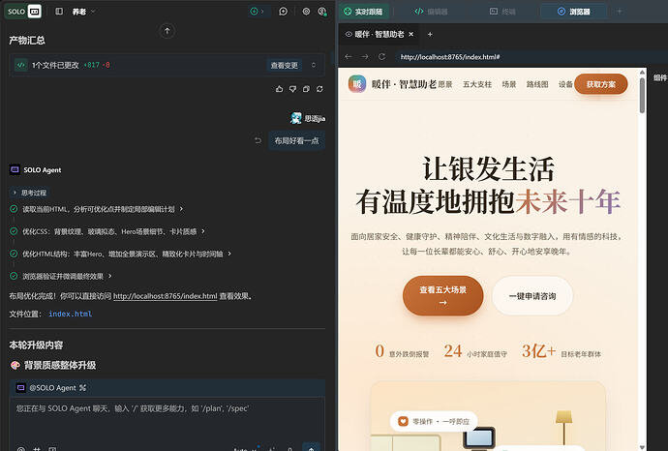Toggle the sidebar panel layout icon
668x451 pixels.
coord(59,12)
